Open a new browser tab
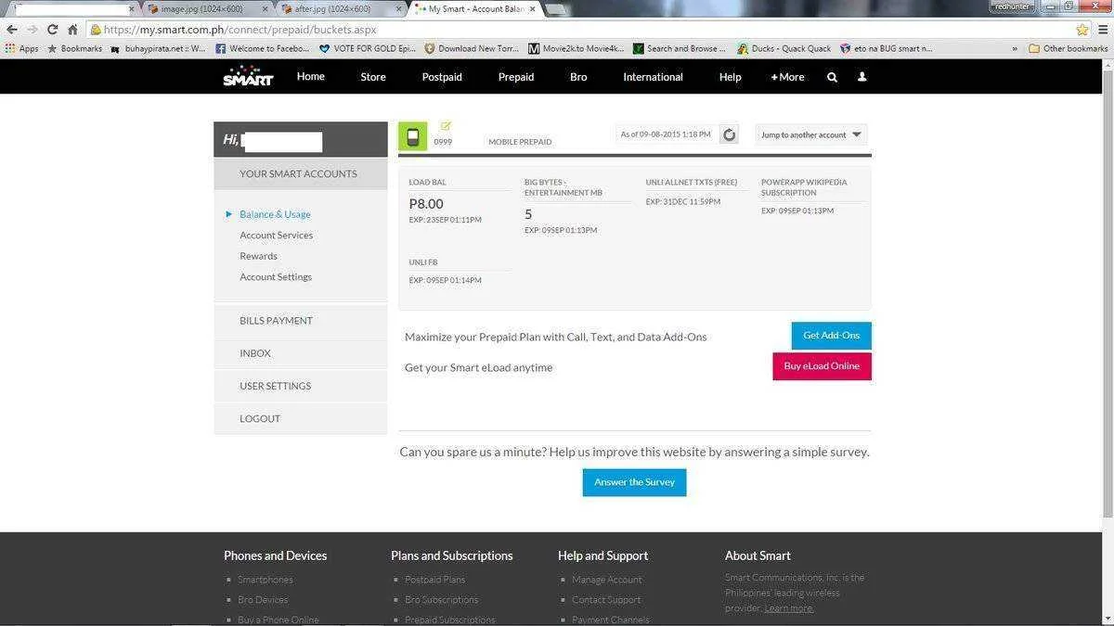1114x626 pixels. point(556,9)
